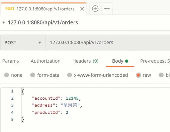Click the closing brace on line 5

tap(23, 120)
